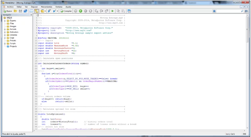Click the 'input double Lots' code line
Screen dimensions: 251x137
click(x=58, y=43)
